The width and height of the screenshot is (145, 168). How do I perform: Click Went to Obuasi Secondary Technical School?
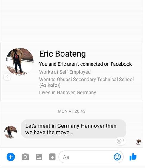click(x=87, y=82)
